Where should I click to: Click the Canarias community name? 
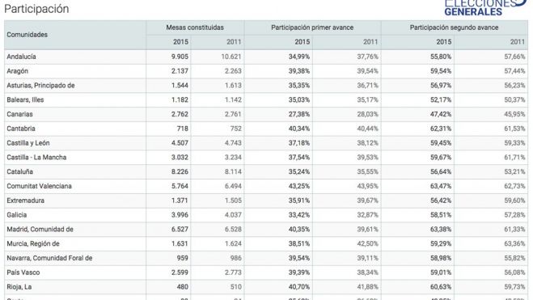(19, 114)
